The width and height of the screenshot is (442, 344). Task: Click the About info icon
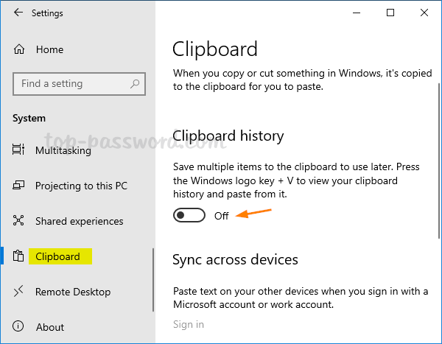19,327
